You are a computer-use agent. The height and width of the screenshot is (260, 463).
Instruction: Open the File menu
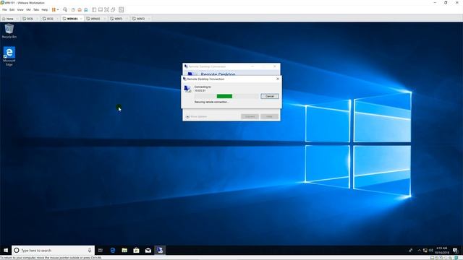click(4, 9)
